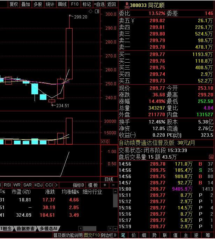
Task: Open the 指标B indicator menu
Action: point(78,185)
